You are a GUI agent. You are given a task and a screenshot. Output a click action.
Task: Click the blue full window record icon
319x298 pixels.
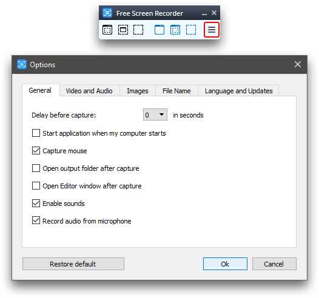pyautogui.click(x=159, y=30)
